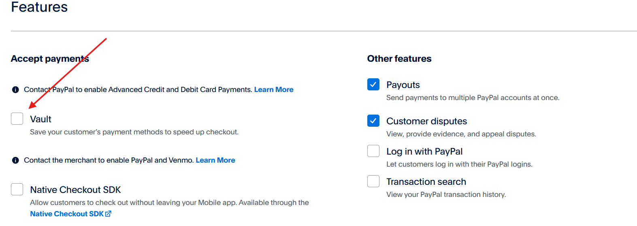637x226 pixels.
Task: Follow the blue Native Checkout SDK link
Action: pos(67,214)
